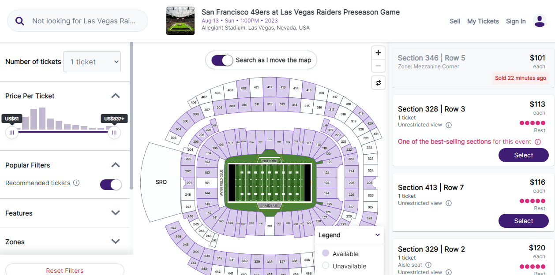
Task: Go to My Tickets
Action: tap(483, 21)
